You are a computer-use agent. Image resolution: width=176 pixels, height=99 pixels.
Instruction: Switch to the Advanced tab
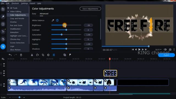[x=44, y=14]
